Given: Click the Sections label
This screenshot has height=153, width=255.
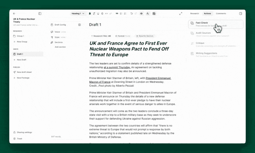Looking at the screenshot, I should click(x=59, y=42).
